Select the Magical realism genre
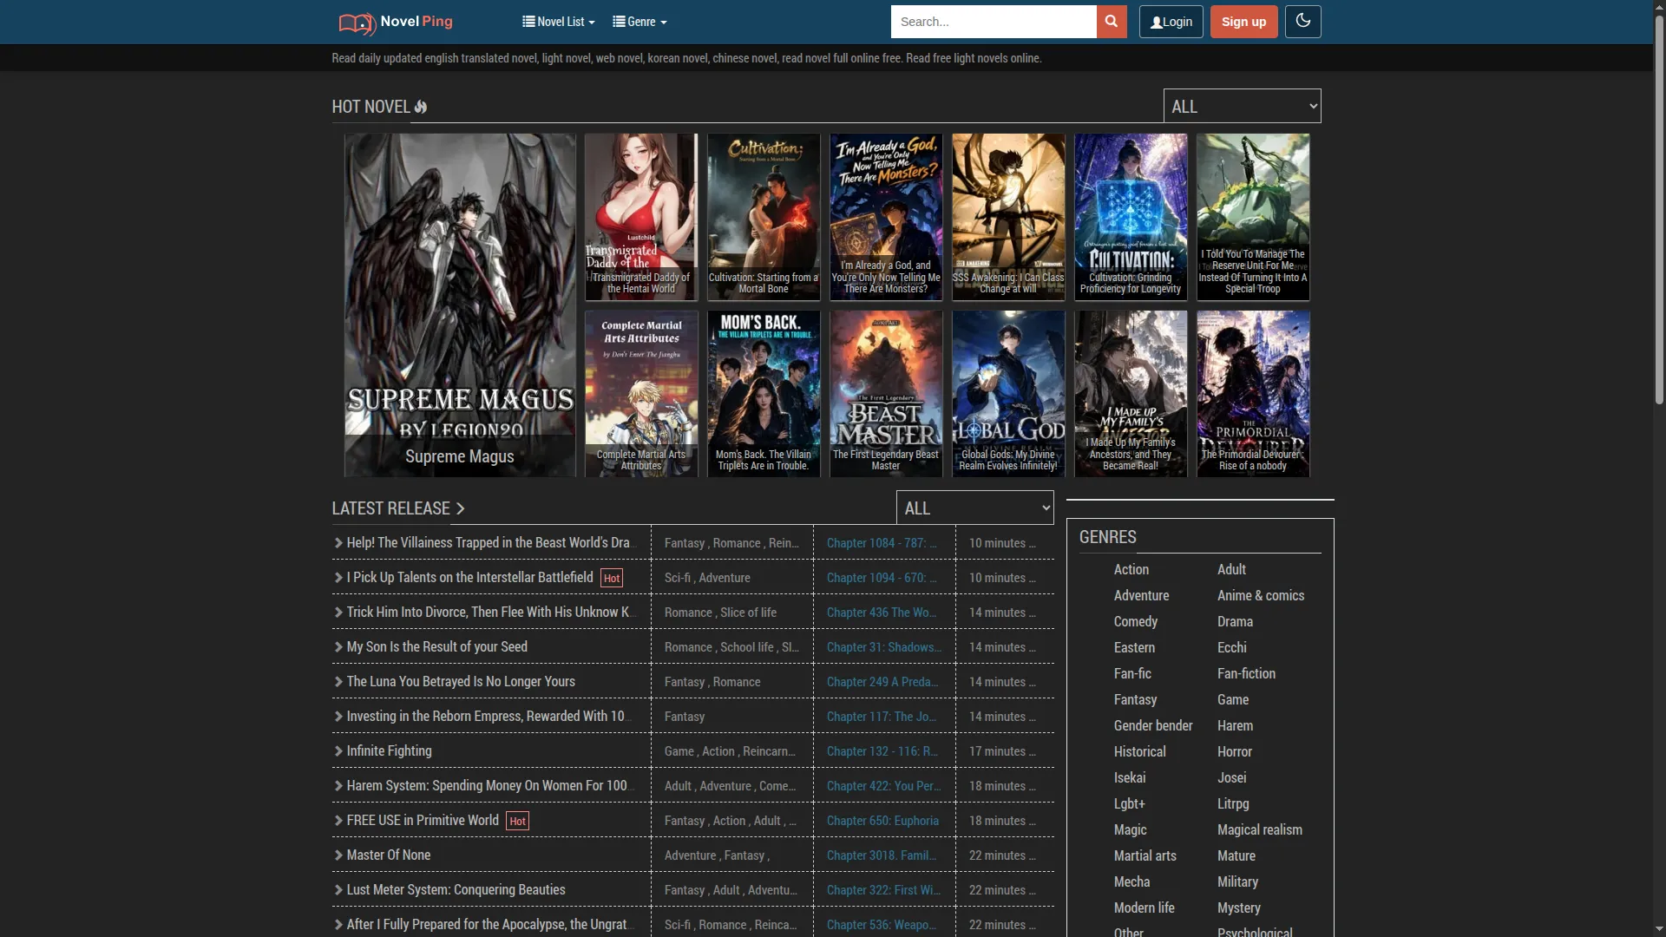The height and width of the screenshot is (937, 1666). (1259, 829)
